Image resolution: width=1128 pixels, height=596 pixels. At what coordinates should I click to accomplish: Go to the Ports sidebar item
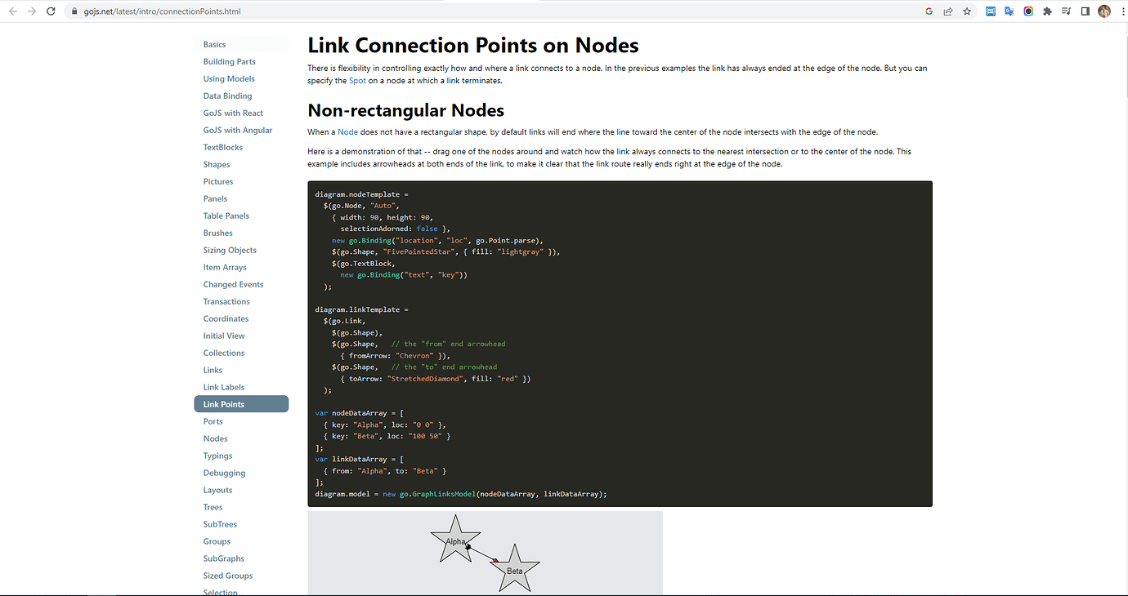click(x=213, y=421)
